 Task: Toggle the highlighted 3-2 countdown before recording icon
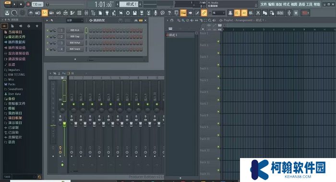click(x=45, y=13)
